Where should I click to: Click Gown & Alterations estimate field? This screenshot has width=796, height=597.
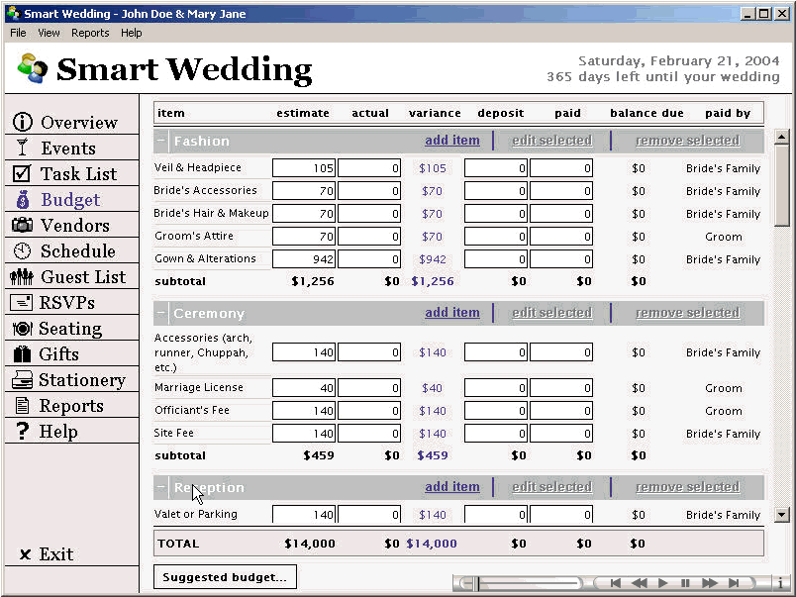tap(304, 259)
